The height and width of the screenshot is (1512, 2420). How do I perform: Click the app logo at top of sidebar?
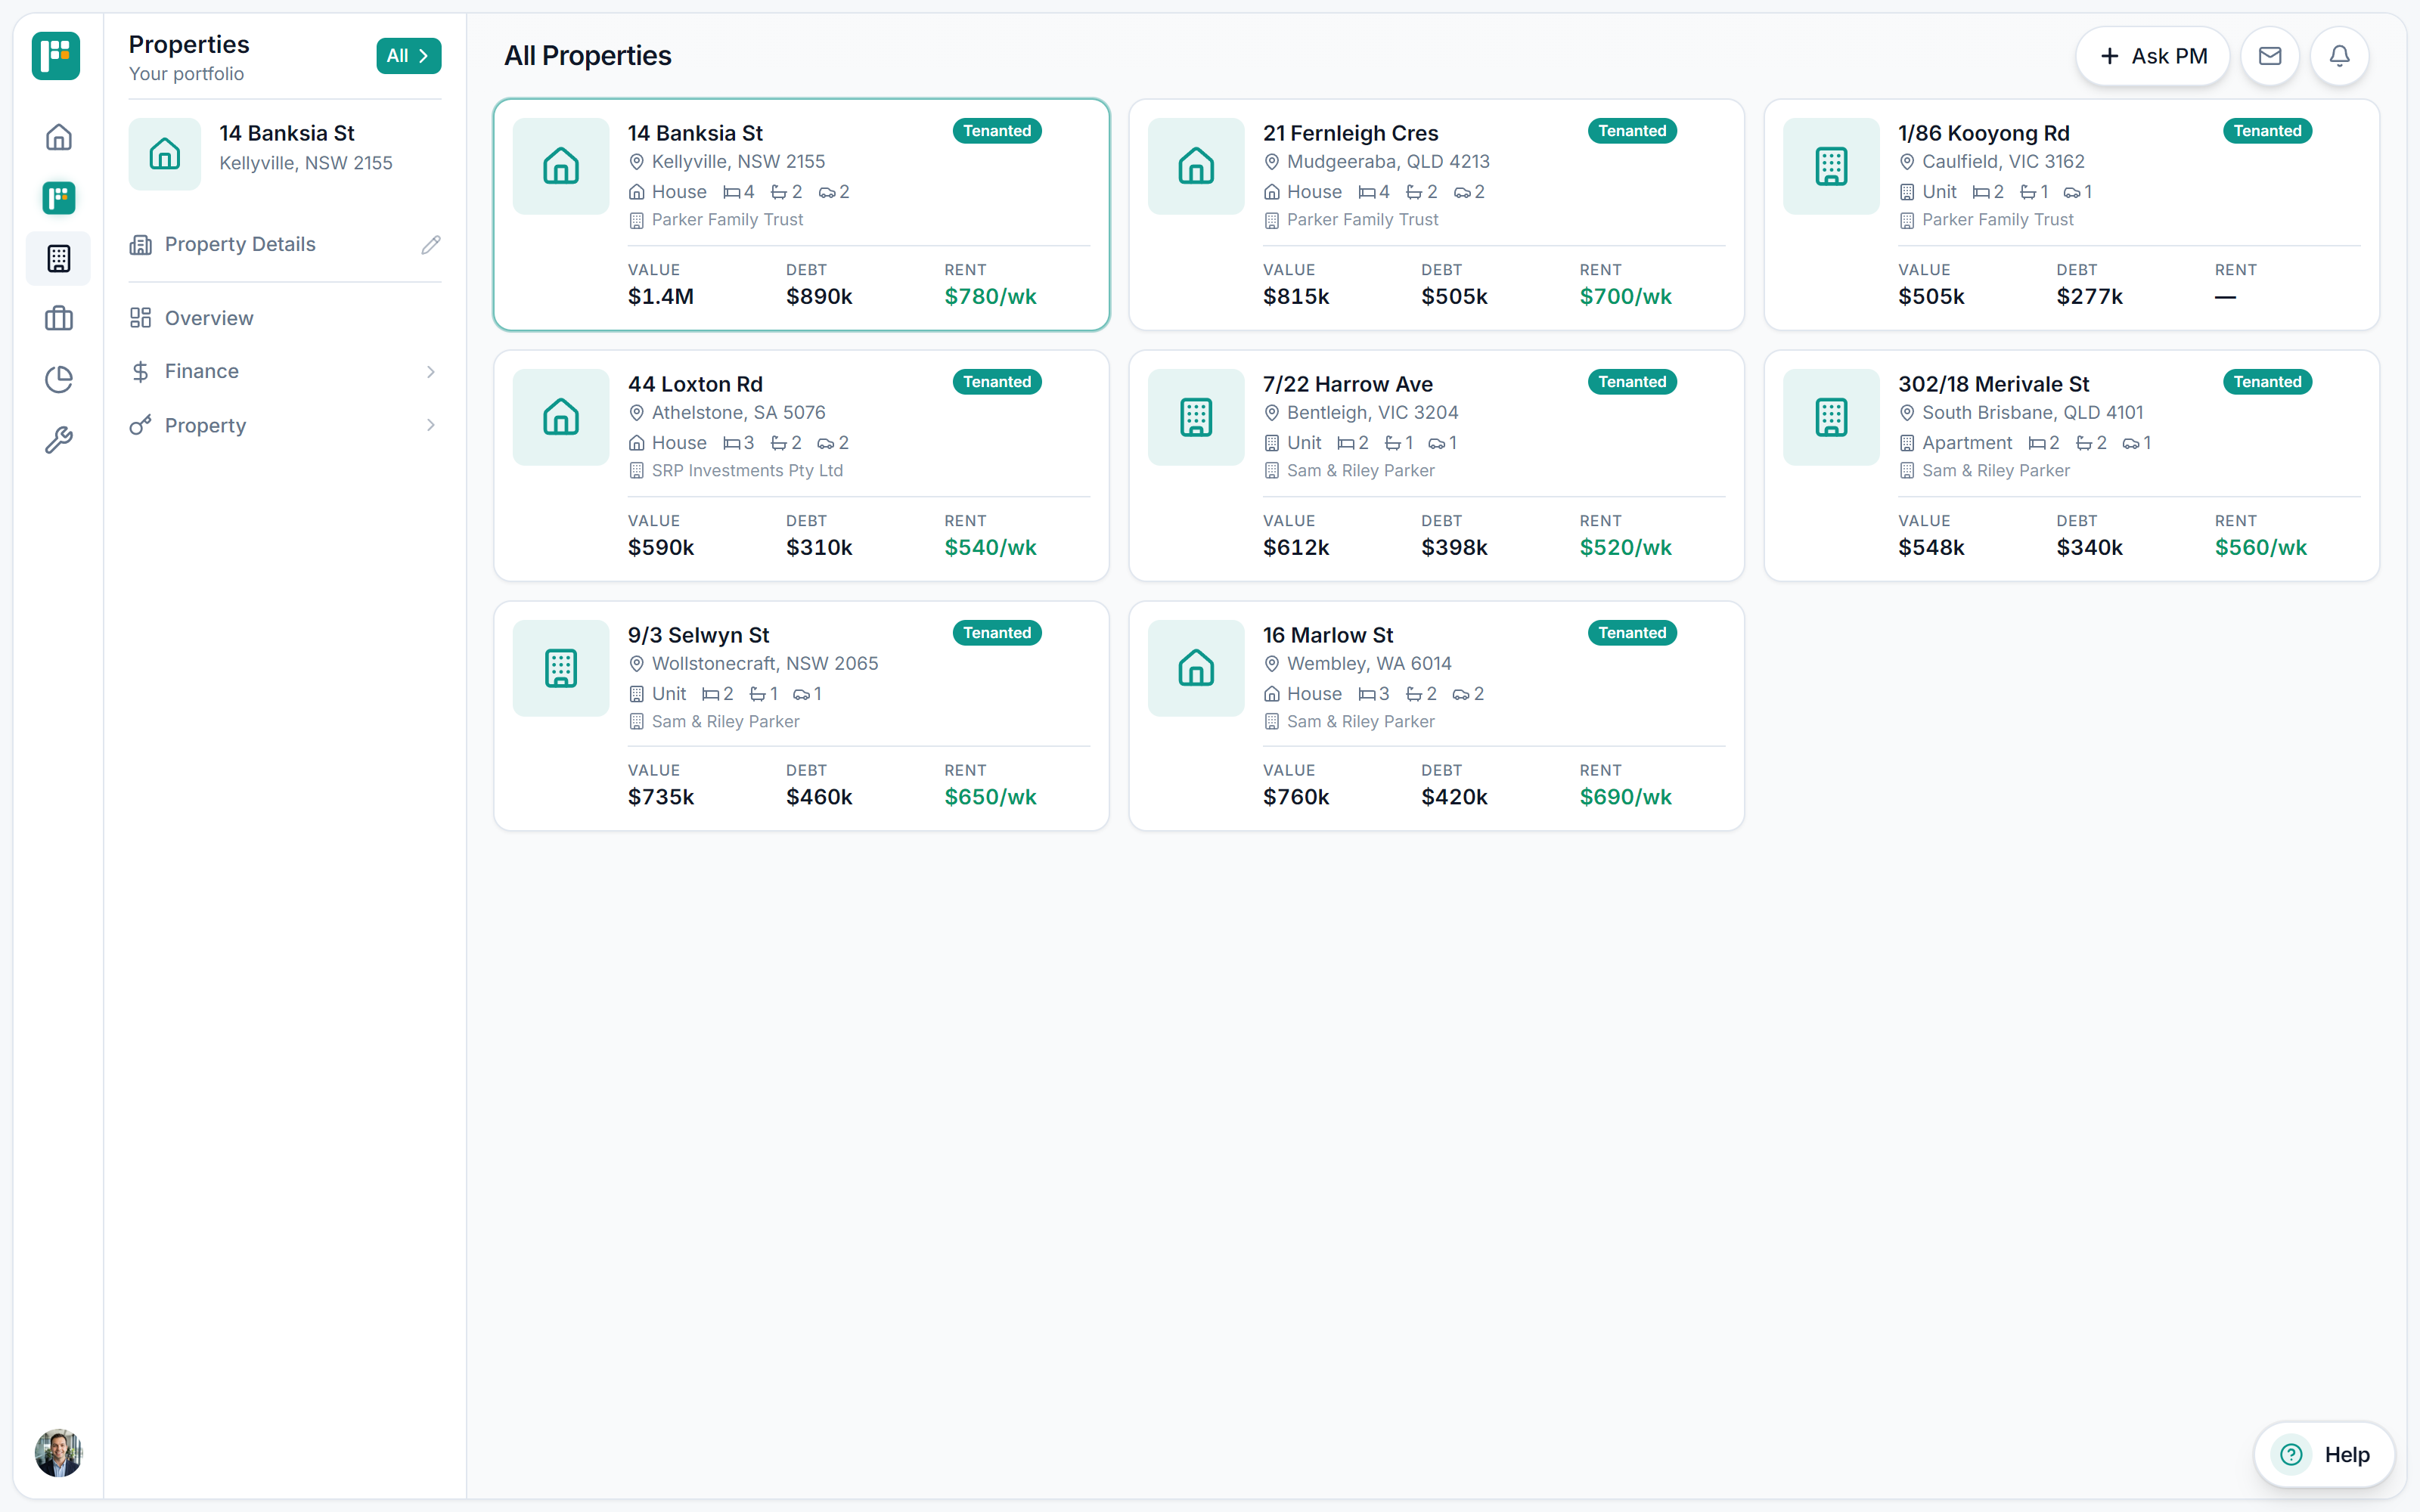tap(56, 56)
